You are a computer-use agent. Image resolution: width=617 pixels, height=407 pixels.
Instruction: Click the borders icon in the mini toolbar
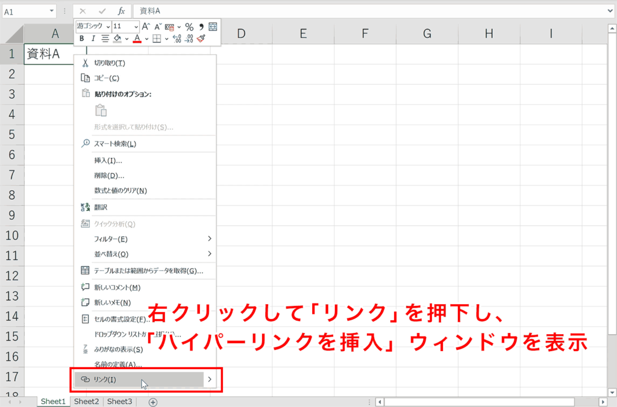coord(158,38)
